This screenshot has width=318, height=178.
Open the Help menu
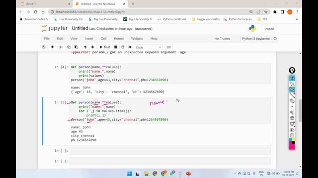154,39
